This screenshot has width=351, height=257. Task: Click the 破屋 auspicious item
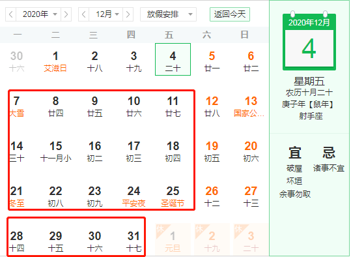coord(294,168)
